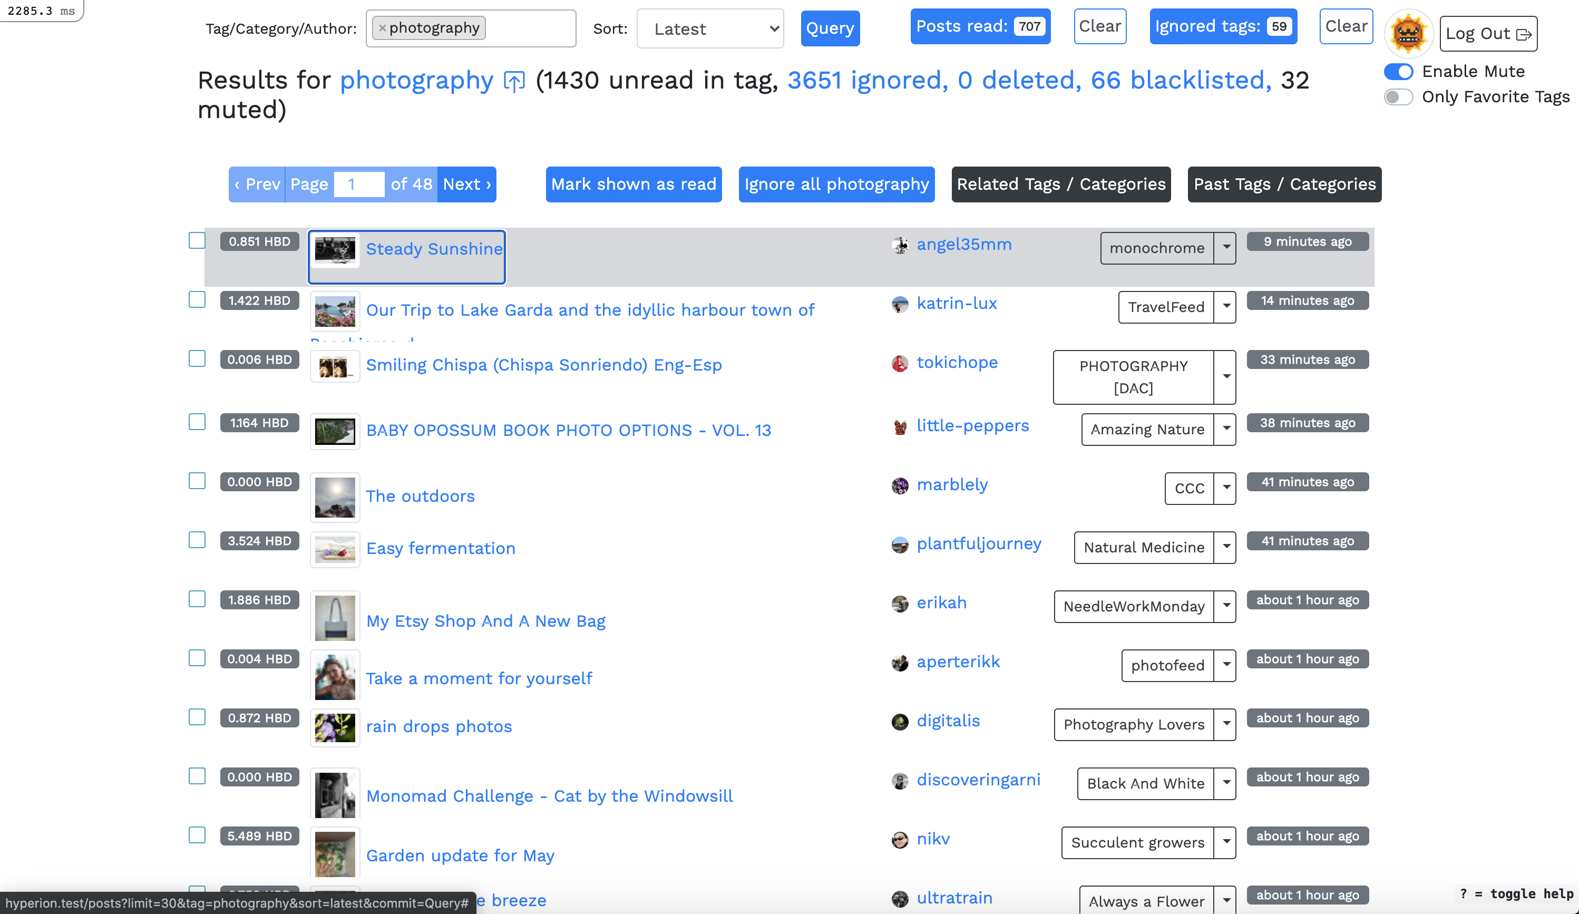Viewport: 1579px width, 914px height.
Task: Check the checkbox beside Steady Sunshine
Action: pyautogui.click(x=197, y=240)
